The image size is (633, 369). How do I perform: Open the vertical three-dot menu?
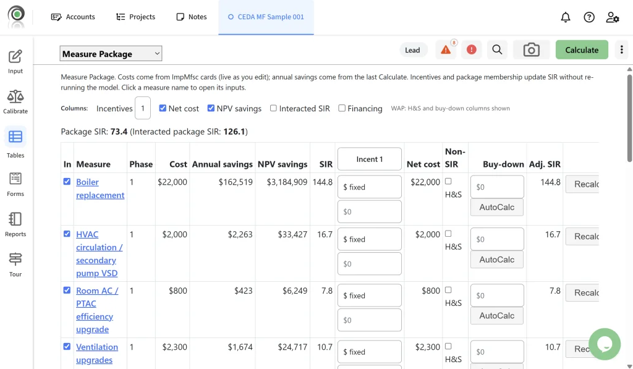tap(621, 49)
